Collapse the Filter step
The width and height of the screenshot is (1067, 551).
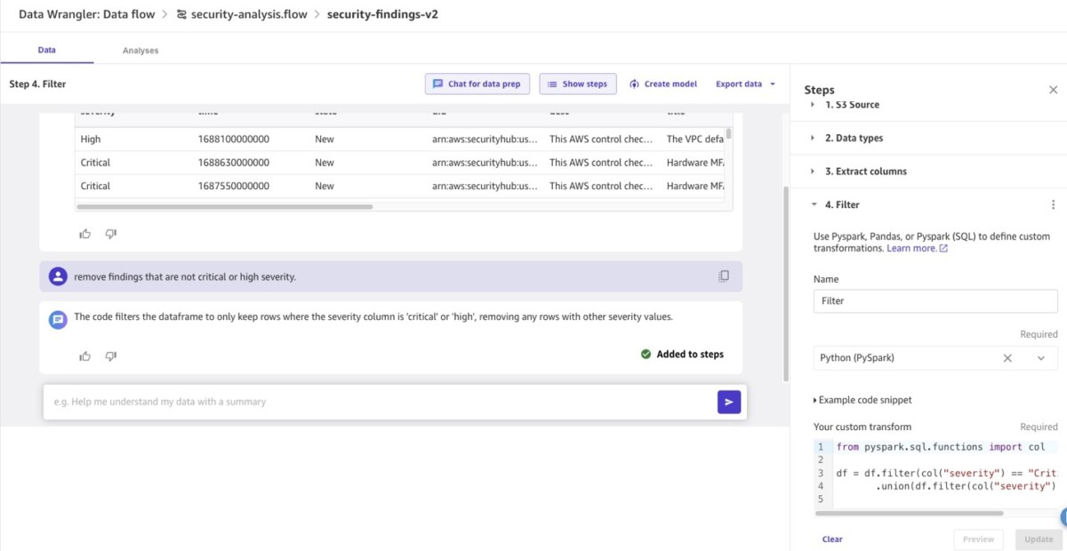pyautogui.click(x=813, y=204)
